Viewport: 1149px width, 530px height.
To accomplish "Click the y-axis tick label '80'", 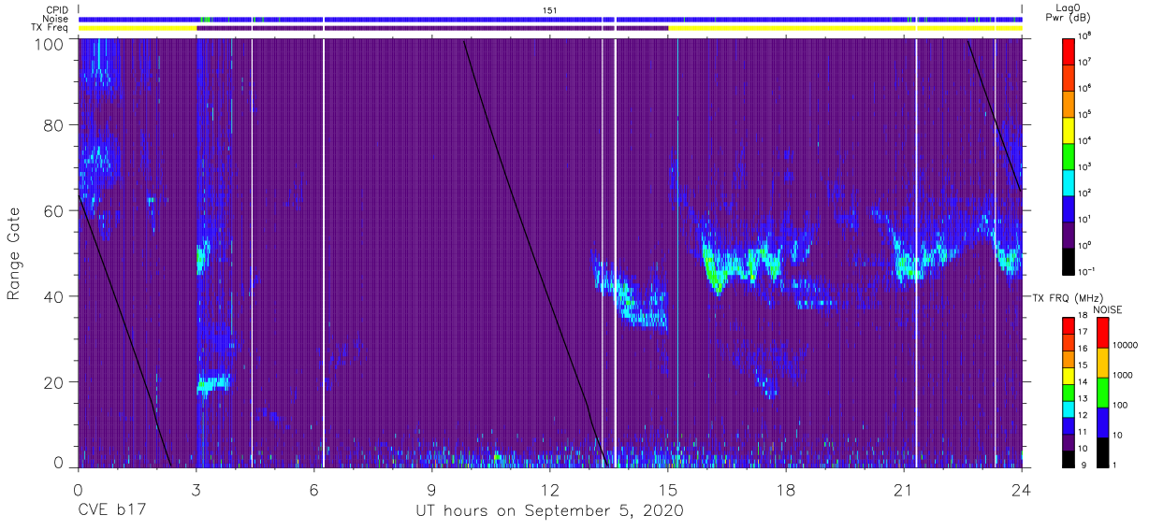I will (52, 125).
